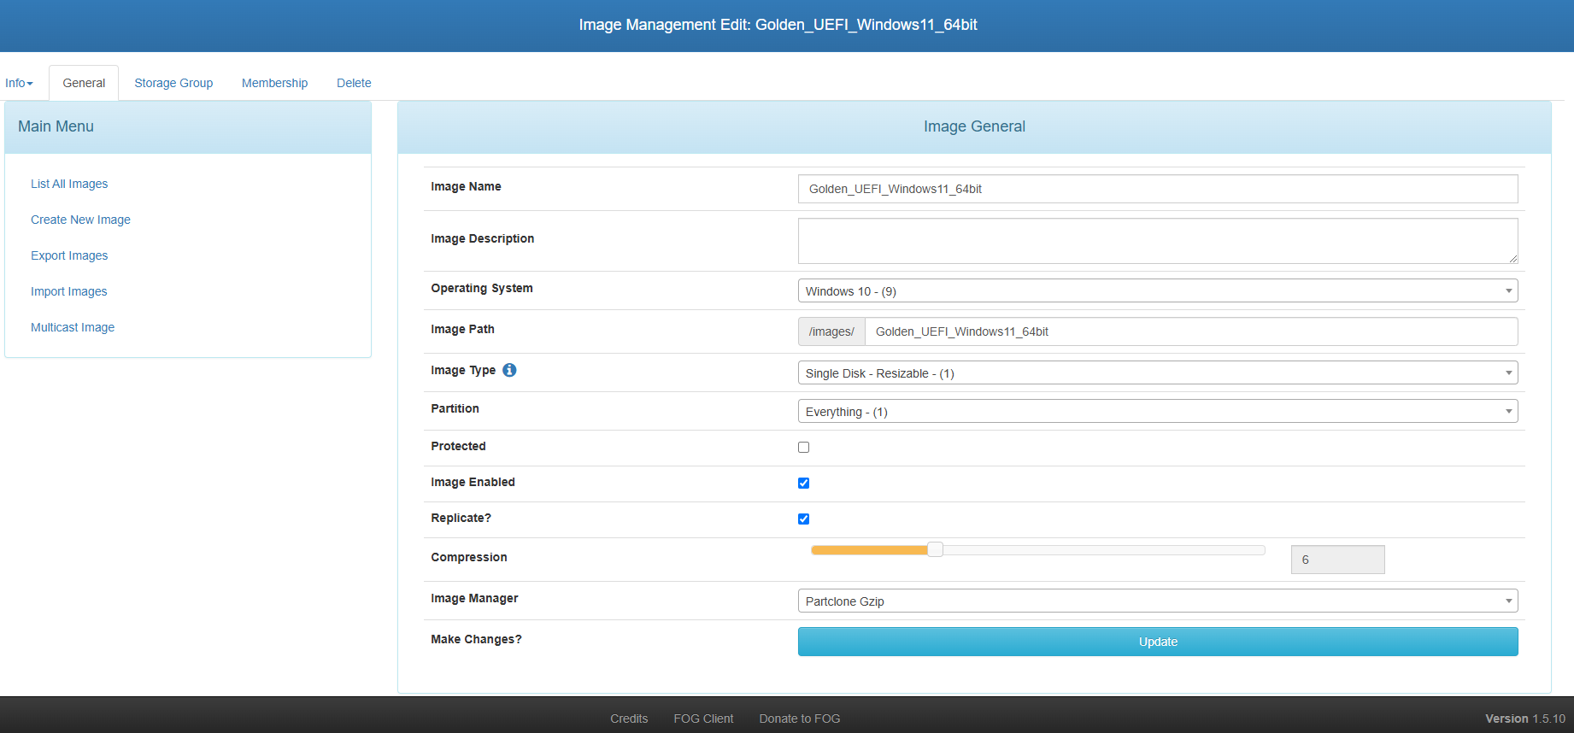
Task: Click the Image Type info icon
Action: tap(509, 370)
